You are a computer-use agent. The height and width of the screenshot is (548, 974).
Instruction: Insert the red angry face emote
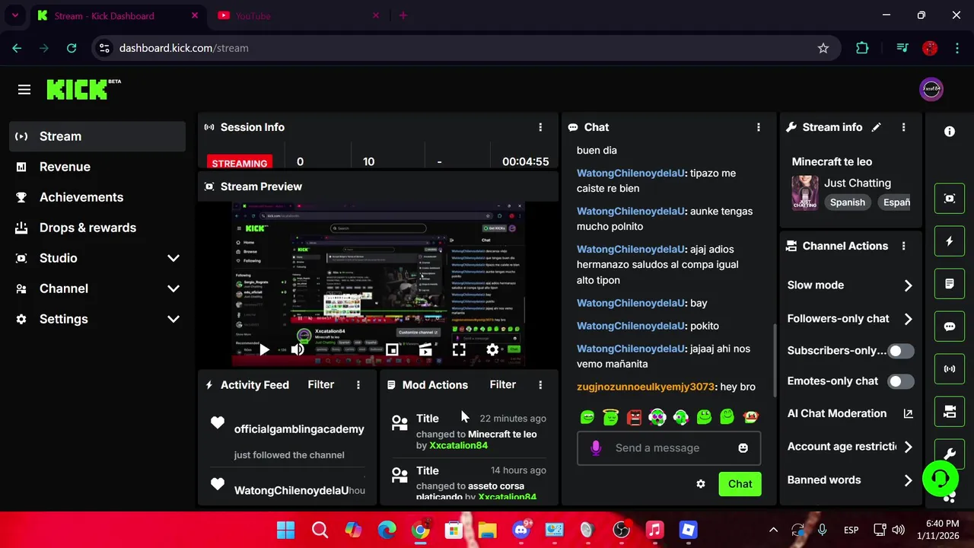coord(635,417)
